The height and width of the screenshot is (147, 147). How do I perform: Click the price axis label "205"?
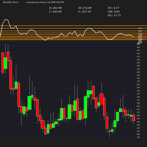[138, 134]
